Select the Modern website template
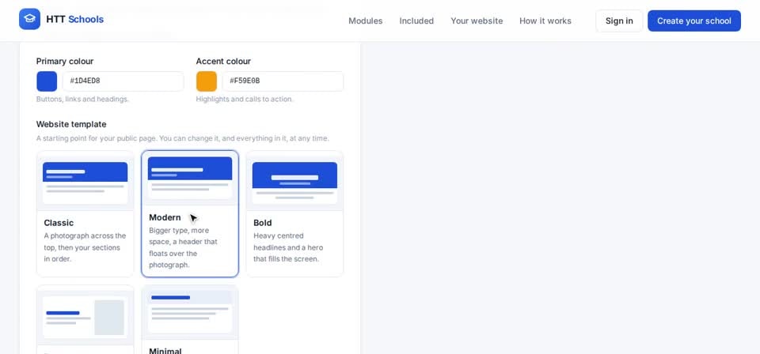760x354 pixels. (190, 214)
